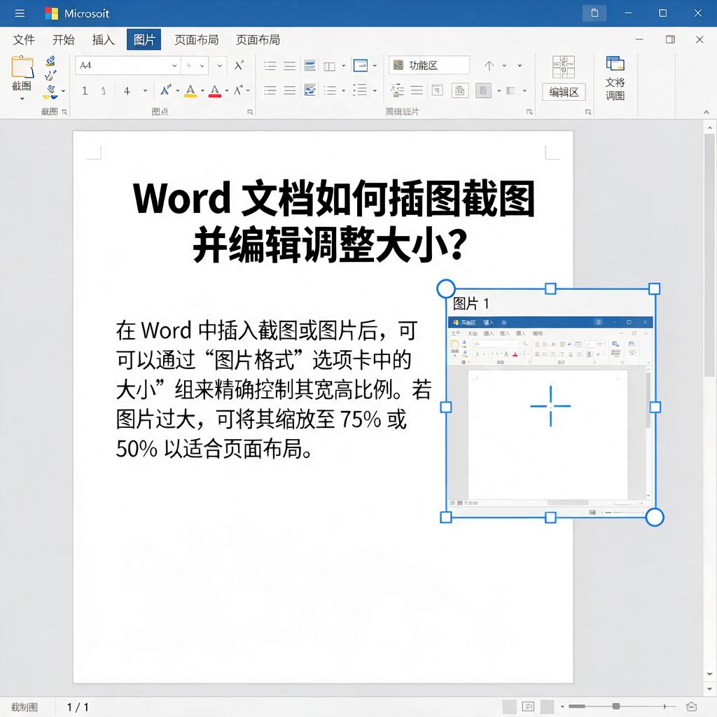Screen dimensions: 717x717
Task: Click the hook tool icon in 截图 group
Action: (x=50, y=76)
